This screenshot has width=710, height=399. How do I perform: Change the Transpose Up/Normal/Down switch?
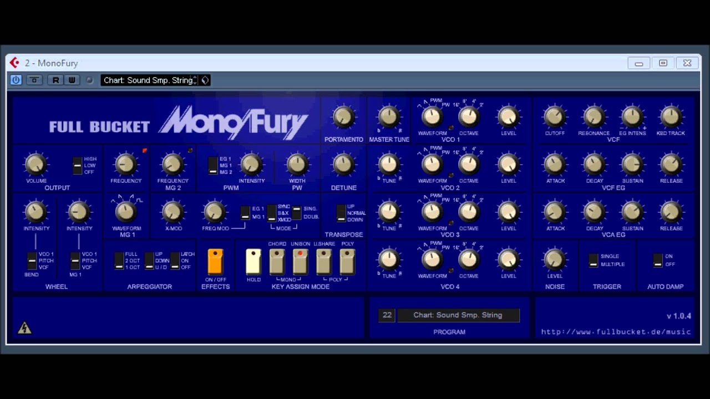pyautogui.click(x=341, y=213)
